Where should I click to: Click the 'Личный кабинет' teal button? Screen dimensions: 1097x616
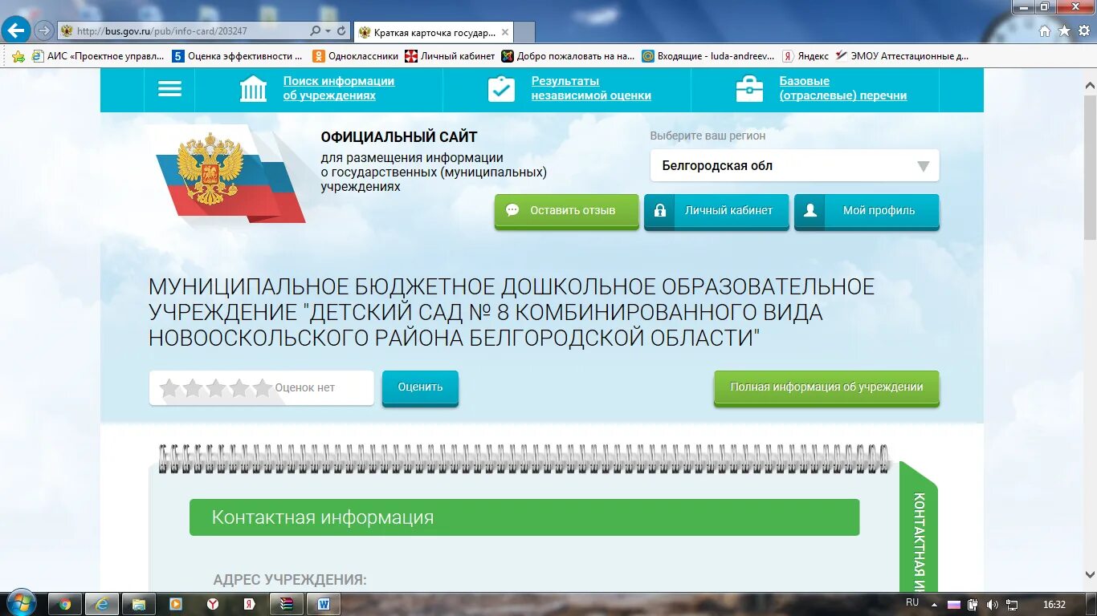tap(716, 211)
